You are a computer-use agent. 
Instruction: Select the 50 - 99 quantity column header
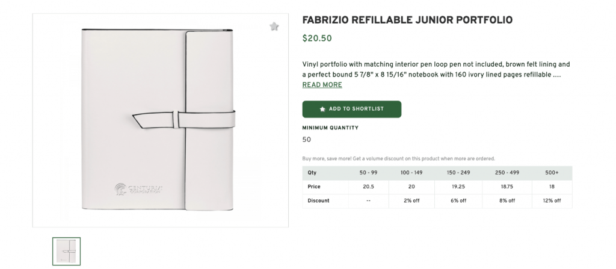(368, 173)
